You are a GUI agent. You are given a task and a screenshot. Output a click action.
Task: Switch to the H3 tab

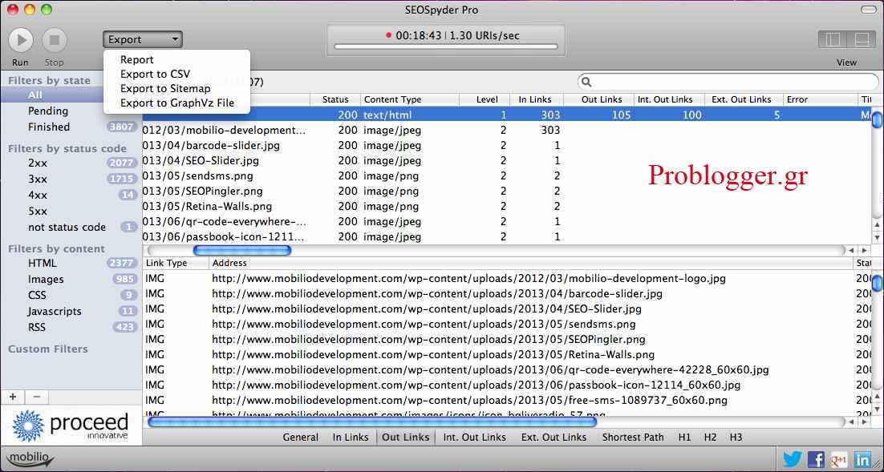tap(736, 437)
